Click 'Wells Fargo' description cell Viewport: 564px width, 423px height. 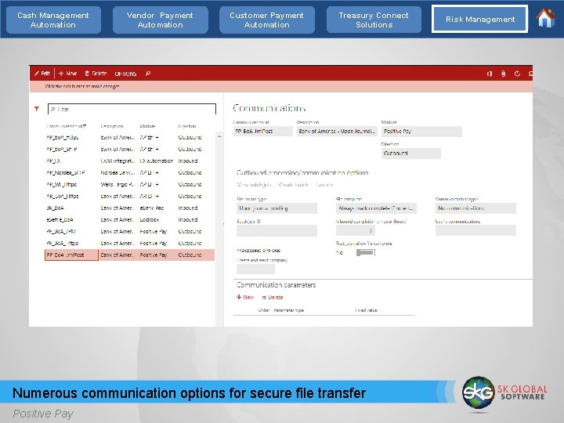[x=117, y=185]
